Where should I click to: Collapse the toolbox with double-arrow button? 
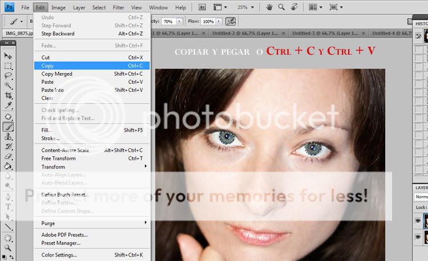coord(7,43)
